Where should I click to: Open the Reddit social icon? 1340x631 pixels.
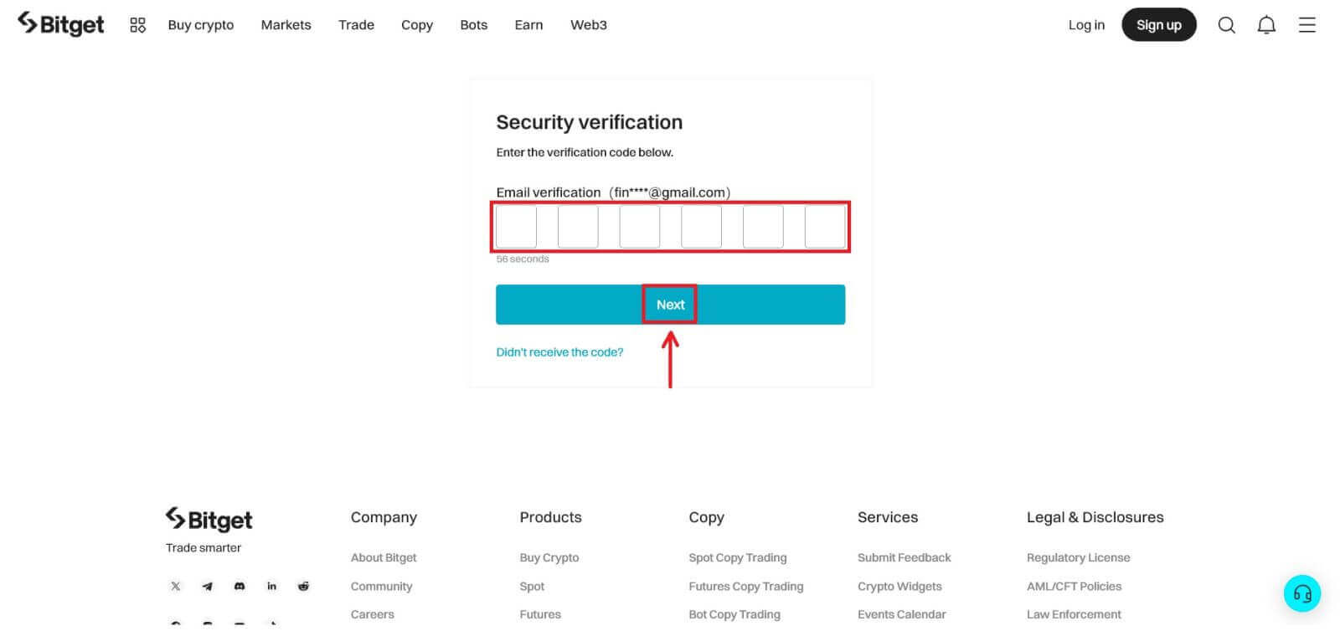(303, 587)
